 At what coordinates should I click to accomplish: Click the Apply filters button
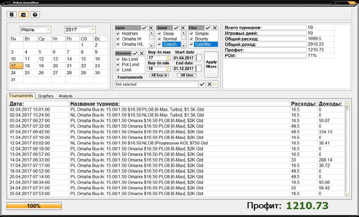211,64
